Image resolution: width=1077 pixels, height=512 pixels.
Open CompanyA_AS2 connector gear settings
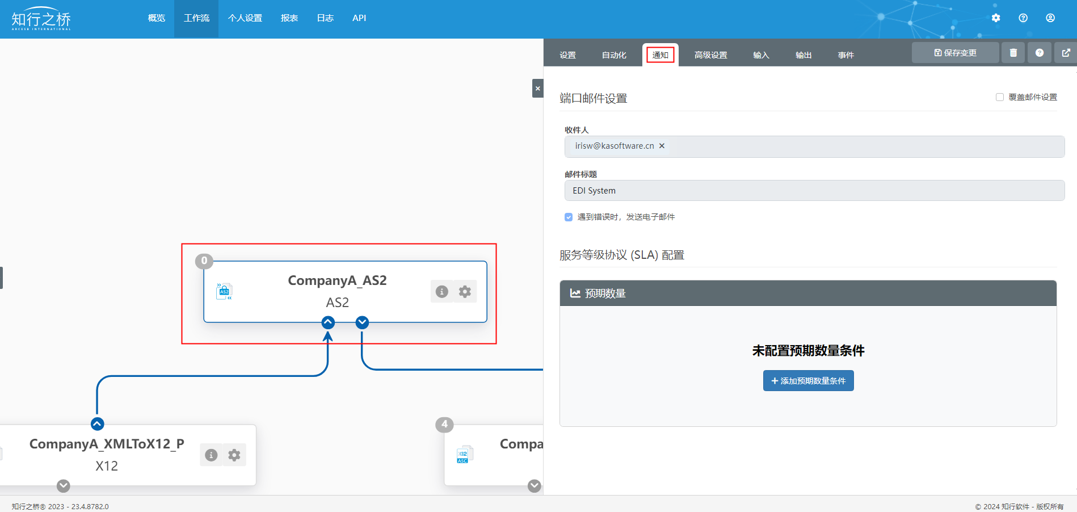[x=465, y=292]
